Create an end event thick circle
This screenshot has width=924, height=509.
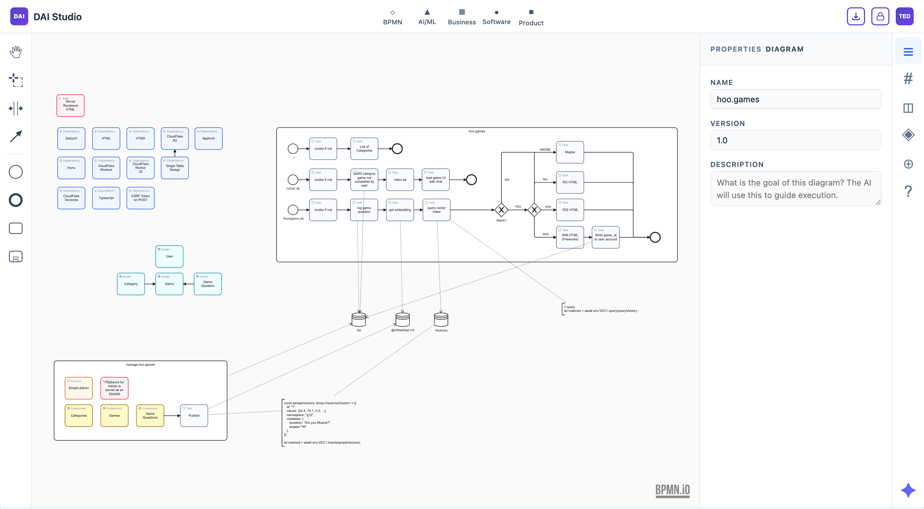tap(15, 200)
